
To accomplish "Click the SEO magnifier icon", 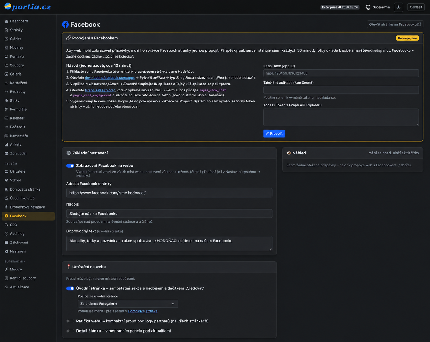I will (x=6, y=225).
